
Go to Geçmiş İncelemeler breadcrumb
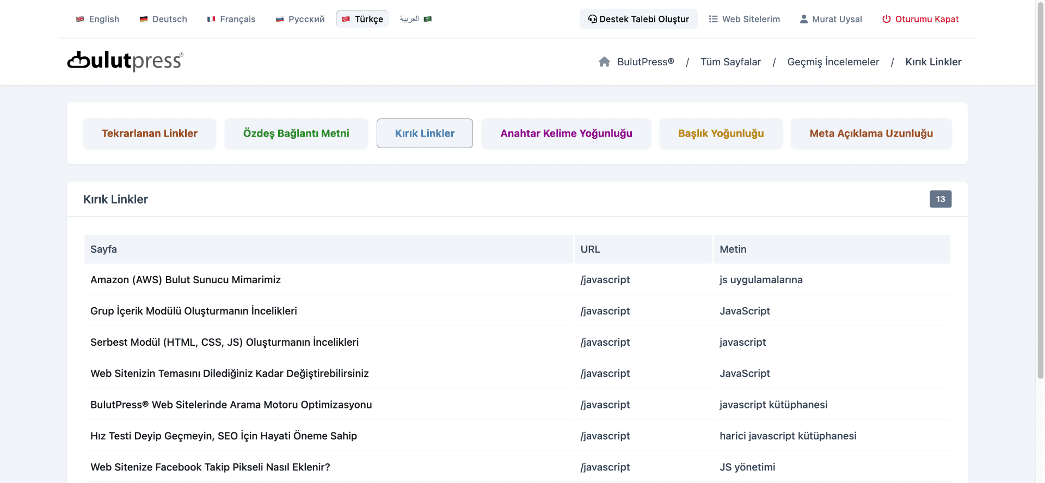pos(833,62)
